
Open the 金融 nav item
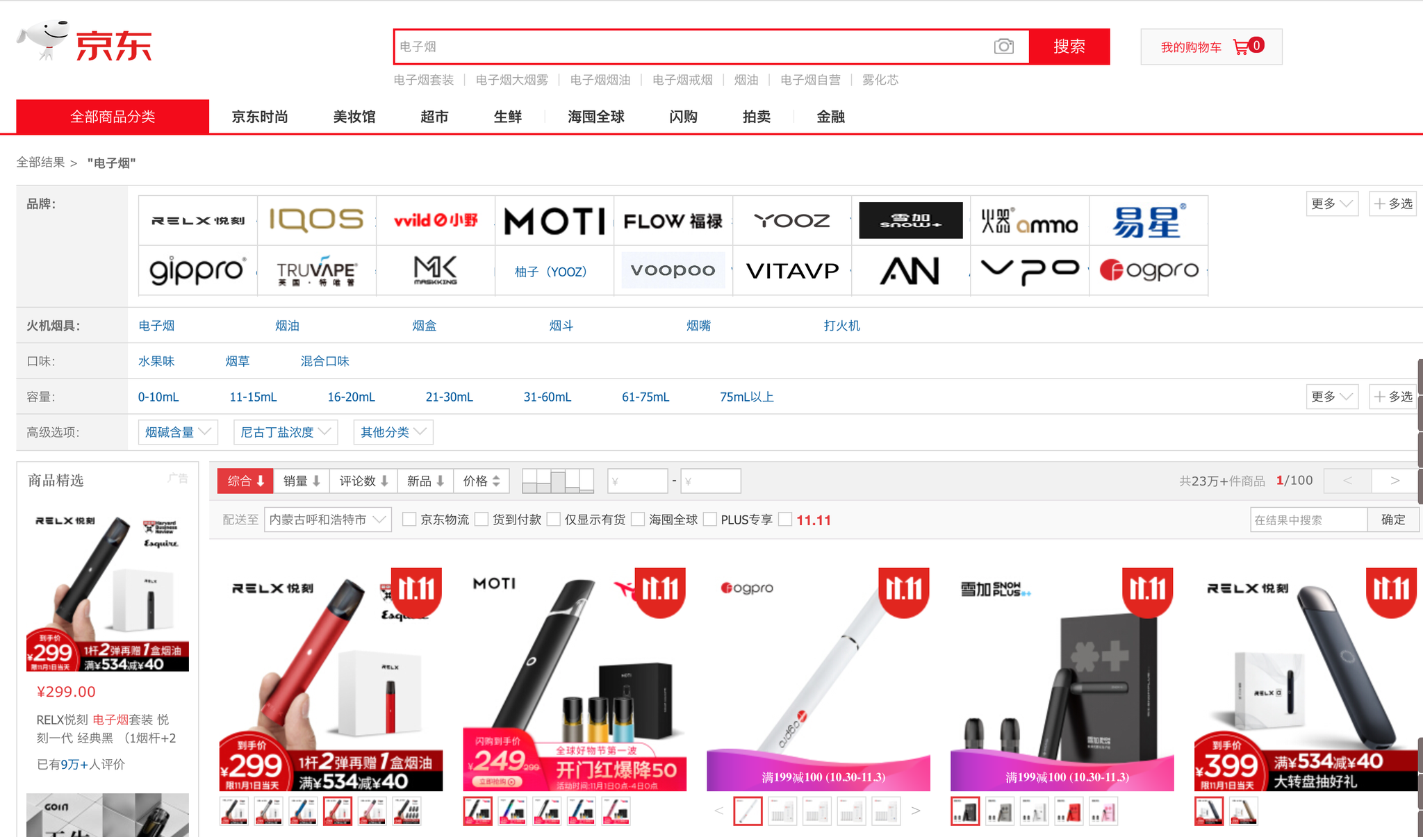click(x=830, y=117)
